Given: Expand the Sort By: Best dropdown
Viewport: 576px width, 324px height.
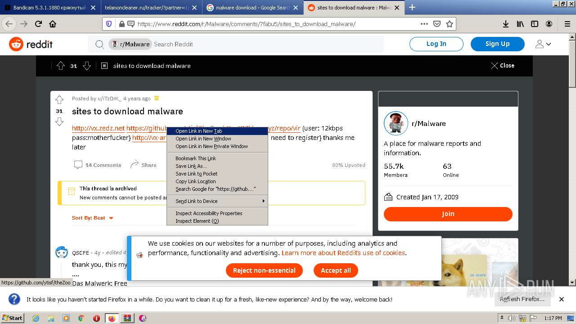Looking at the screenshot, I should [93, 218].
